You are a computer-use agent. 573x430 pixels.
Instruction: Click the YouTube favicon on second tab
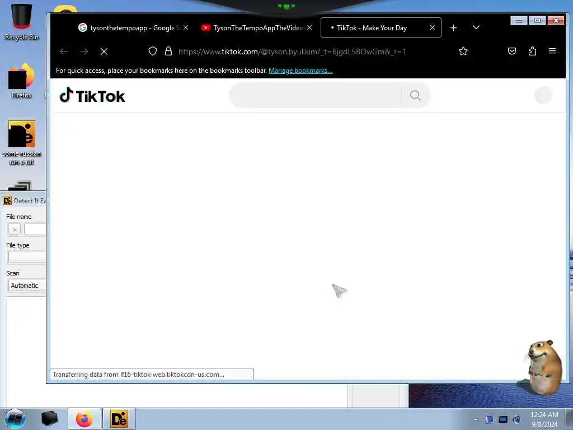click(x=206, y=28)
